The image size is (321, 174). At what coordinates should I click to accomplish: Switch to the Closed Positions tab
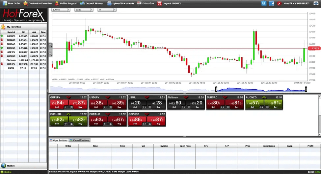click(x=79, y=140)
